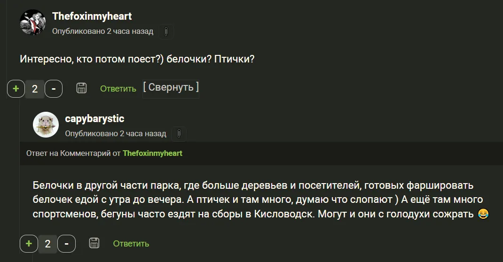Upvote the capybarystic reply with plus
503x262 pixels.
coord(29,243)
